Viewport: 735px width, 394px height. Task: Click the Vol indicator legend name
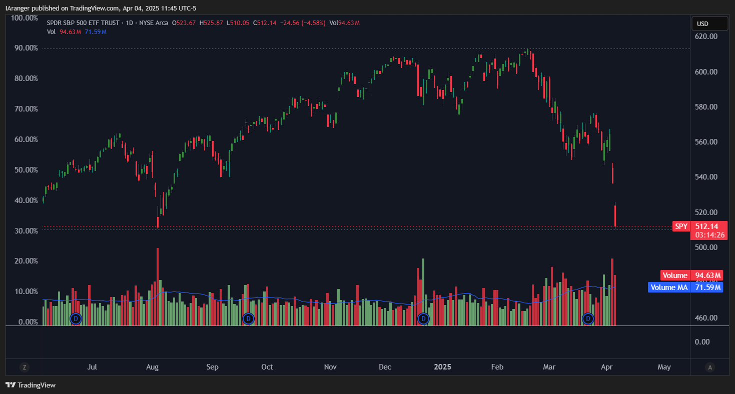(x=51, y=32)
